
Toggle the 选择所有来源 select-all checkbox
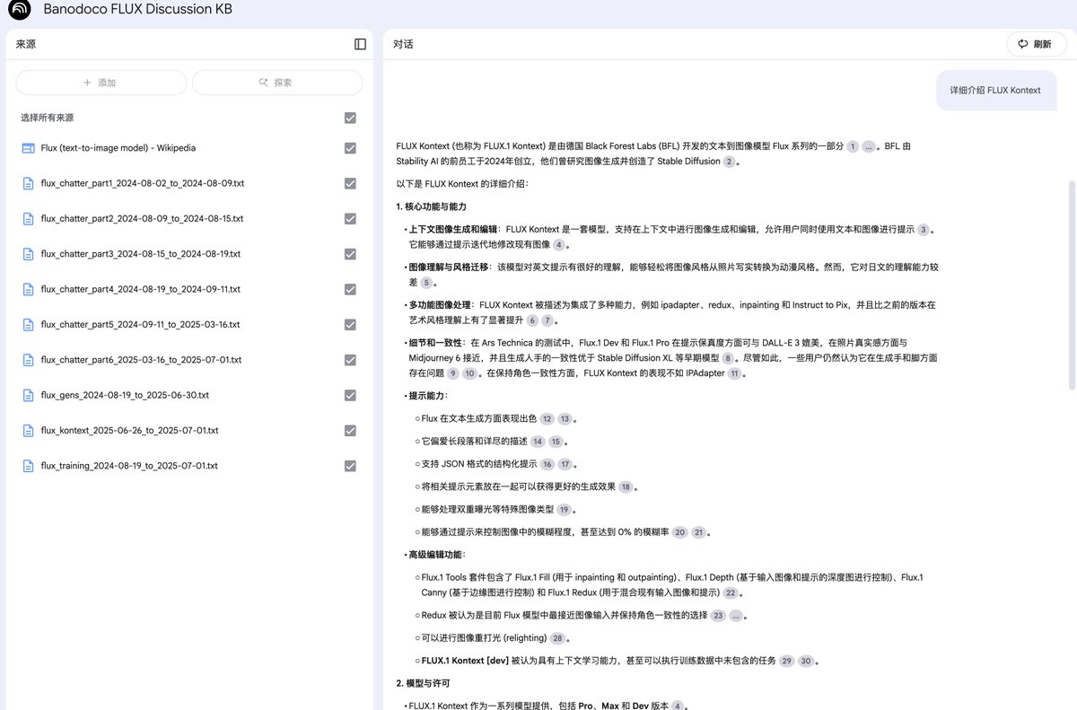[350, 118]
